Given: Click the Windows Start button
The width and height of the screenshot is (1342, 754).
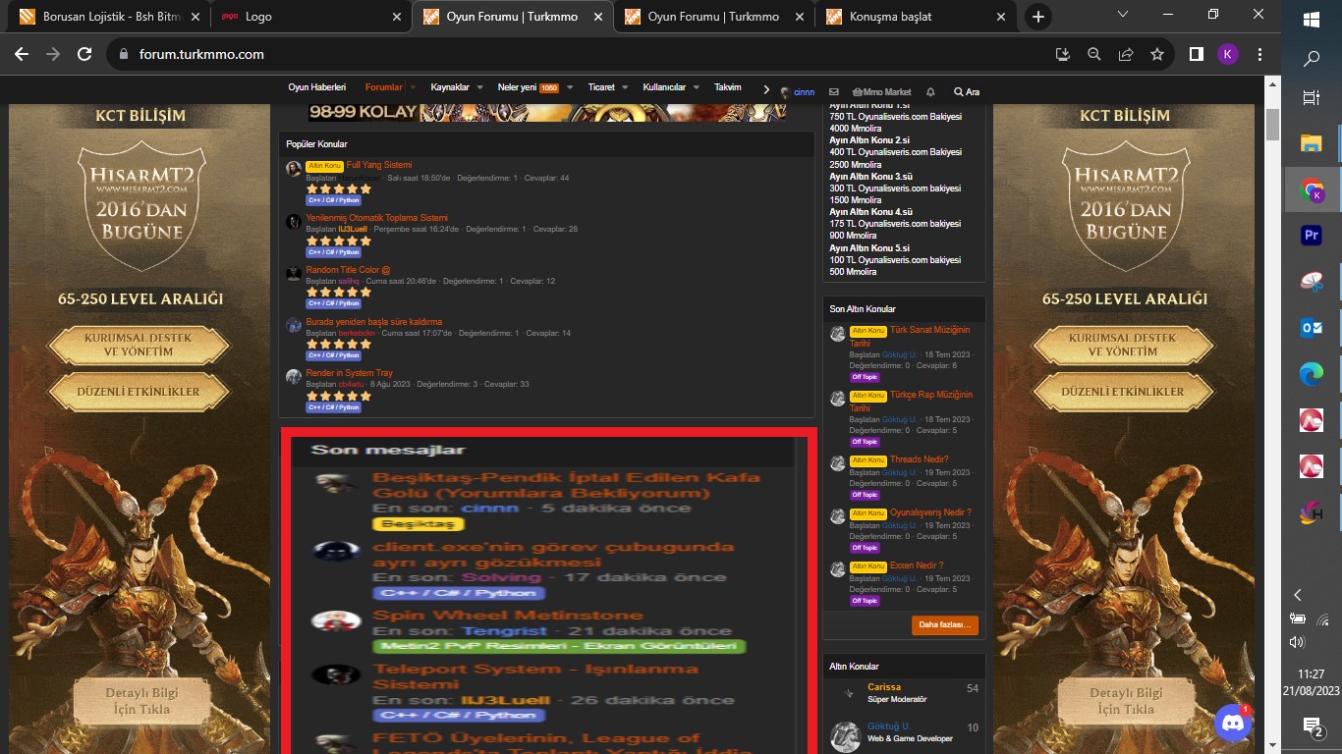Looking at the screenshot, I should click(x=1312, y=19).
